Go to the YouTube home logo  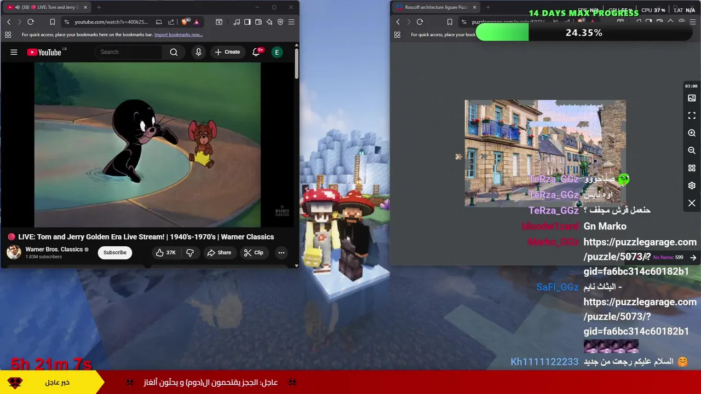(44, 52)
